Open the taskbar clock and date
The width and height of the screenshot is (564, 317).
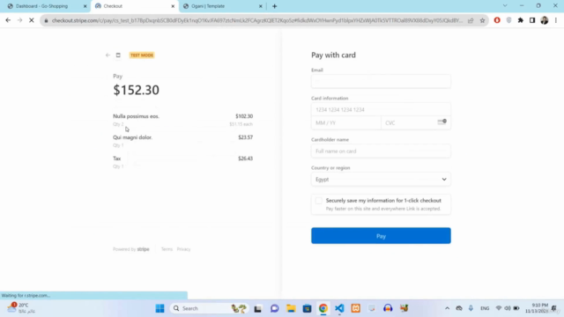[537, 308]
